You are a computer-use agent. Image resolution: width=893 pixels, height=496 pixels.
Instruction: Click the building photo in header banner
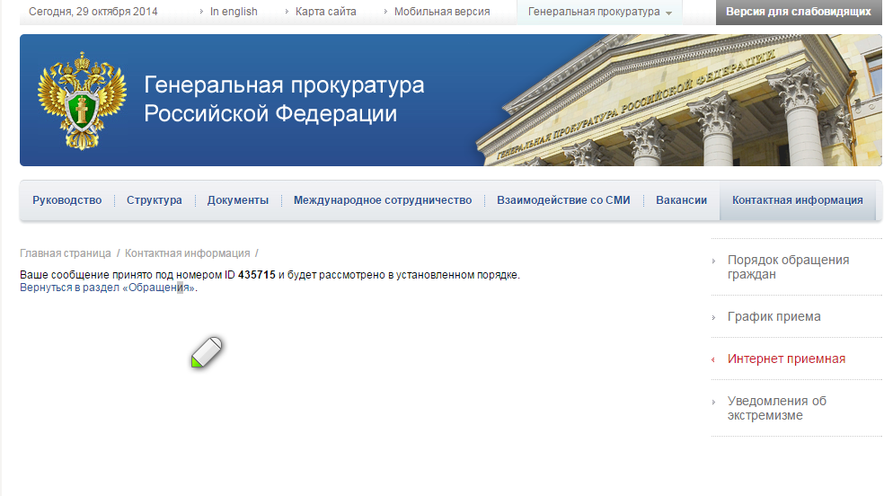coord(681,101)
